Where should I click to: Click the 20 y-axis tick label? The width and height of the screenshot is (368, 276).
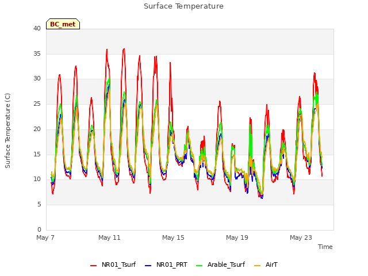click(37, 129)
